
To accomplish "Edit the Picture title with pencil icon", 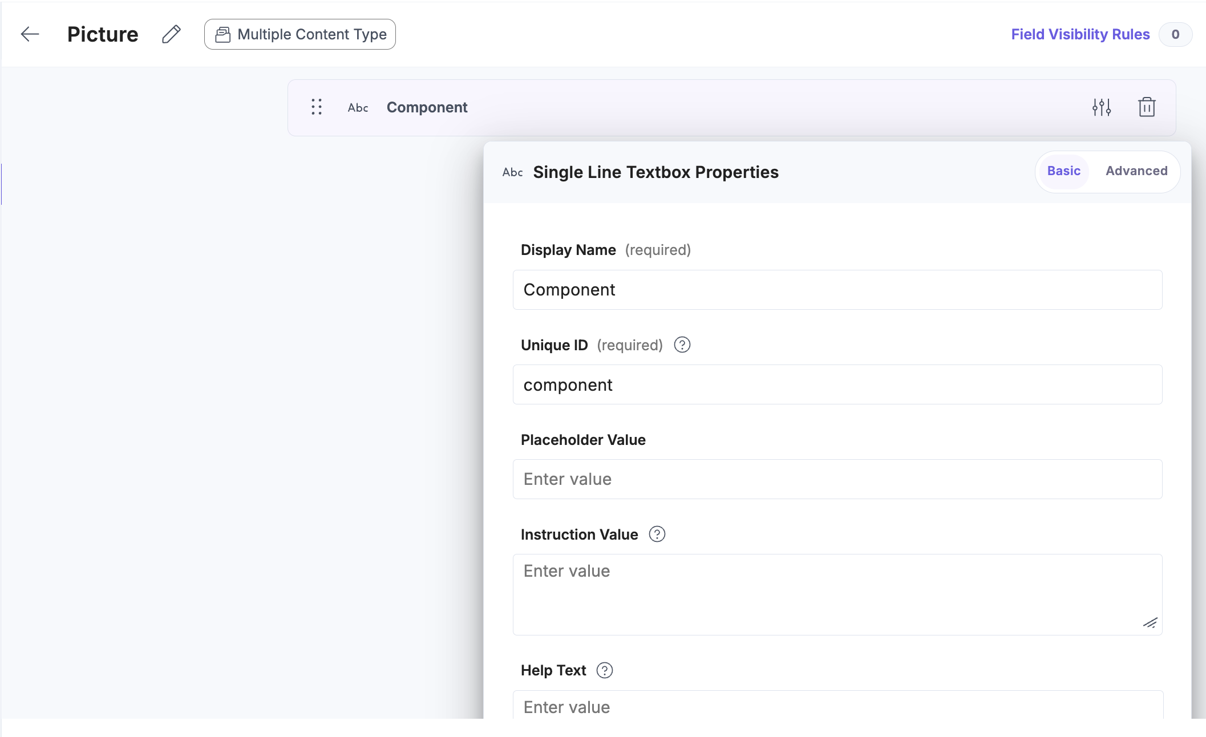I will [171, 34].
